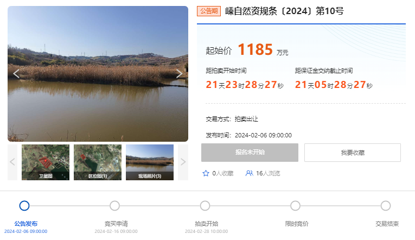The image size is (415, 240).
Task: Select the 交易结束 timeline circle
Action: point(386,206)
